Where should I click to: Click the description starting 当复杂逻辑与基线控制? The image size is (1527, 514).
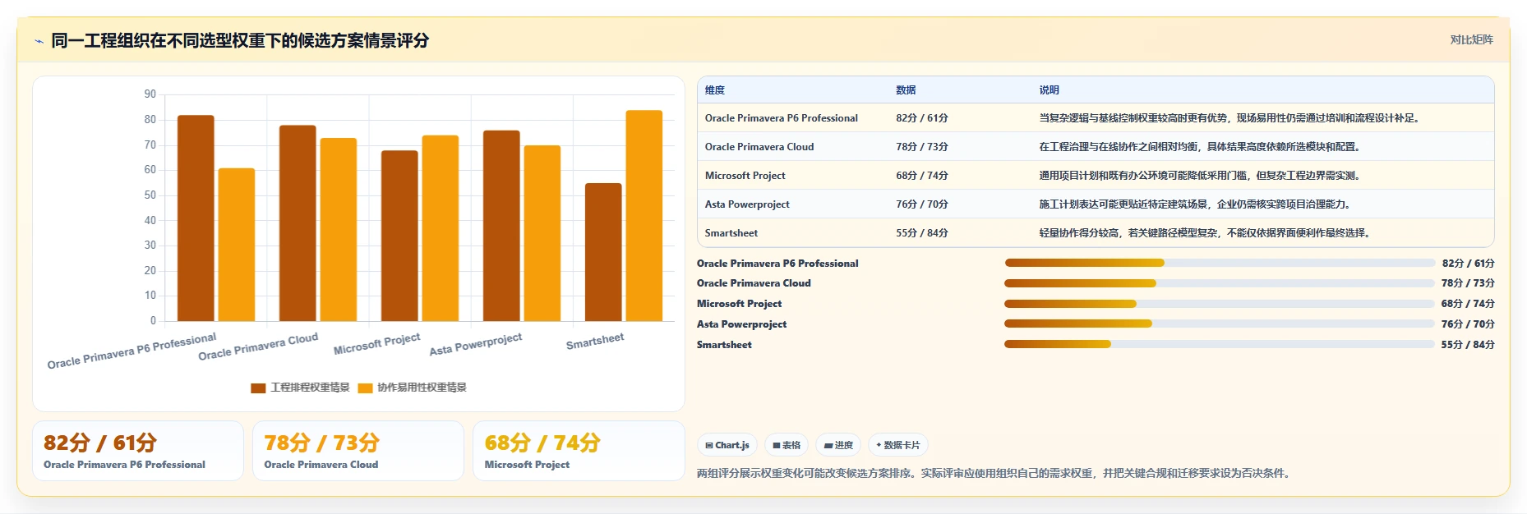point(1229,118)
